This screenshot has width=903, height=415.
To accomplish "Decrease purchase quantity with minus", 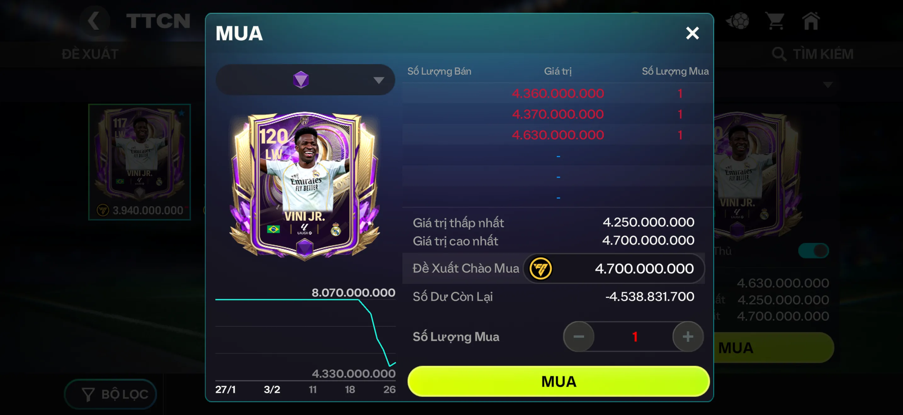I will coord(578,337).
